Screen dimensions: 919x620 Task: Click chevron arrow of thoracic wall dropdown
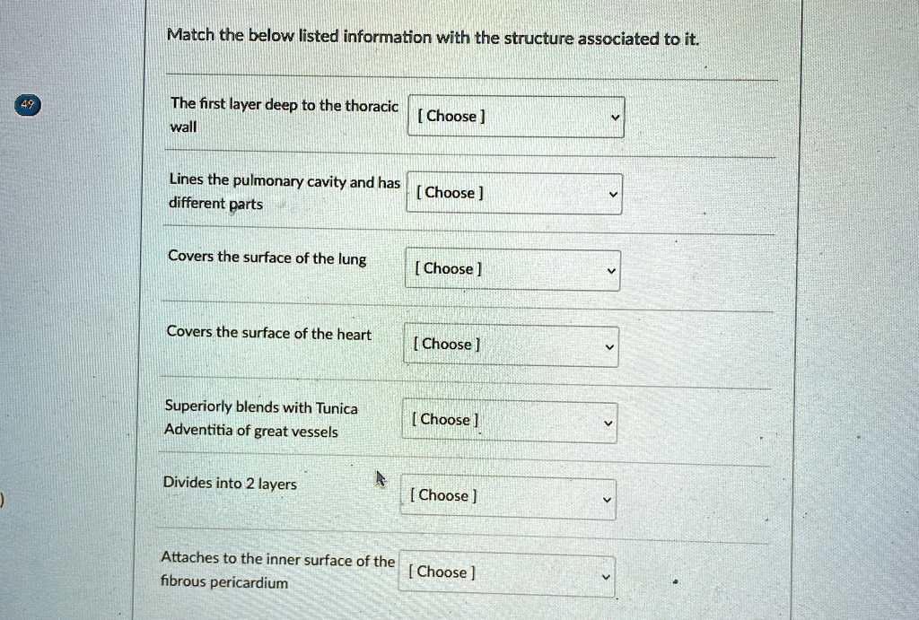(x=615, y=118)
